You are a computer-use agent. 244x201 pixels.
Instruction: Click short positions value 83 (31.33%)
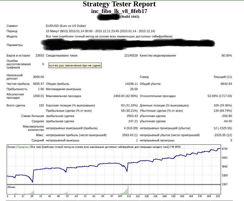pyautogui.click(x=129, y=105)
